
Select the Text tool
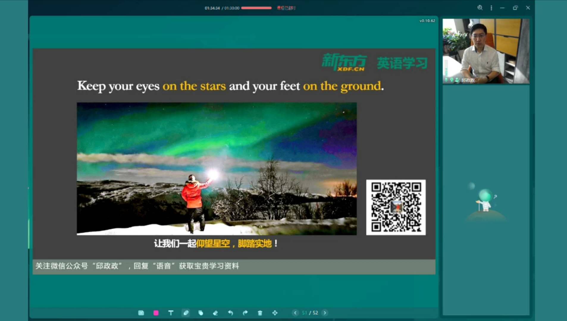coord(171,313)
